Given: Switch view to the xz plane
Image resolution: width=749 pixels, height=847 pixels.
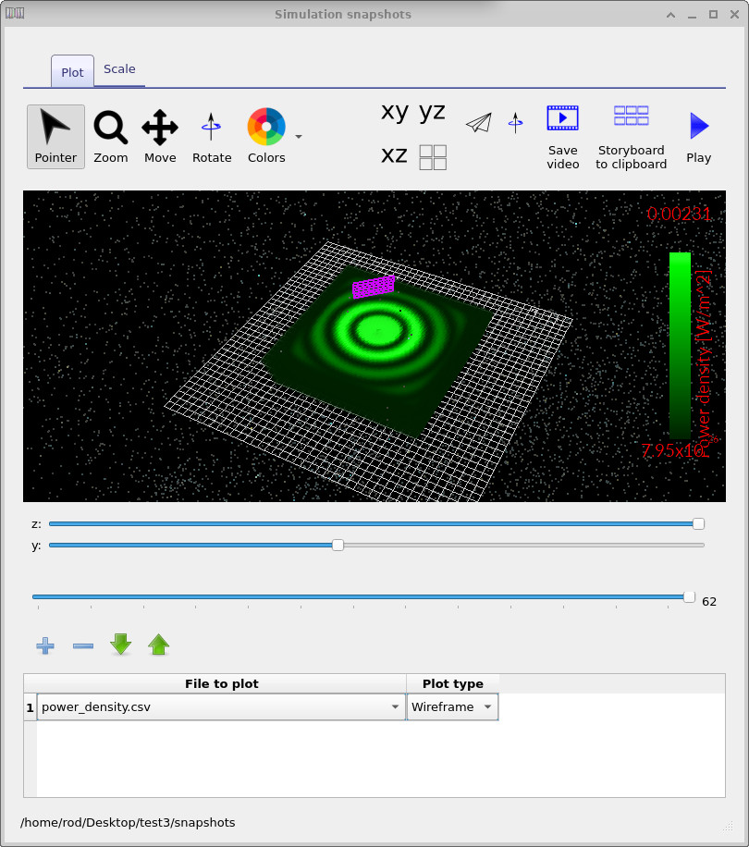Looking at the screenshot, I should [x=394, y=155].
